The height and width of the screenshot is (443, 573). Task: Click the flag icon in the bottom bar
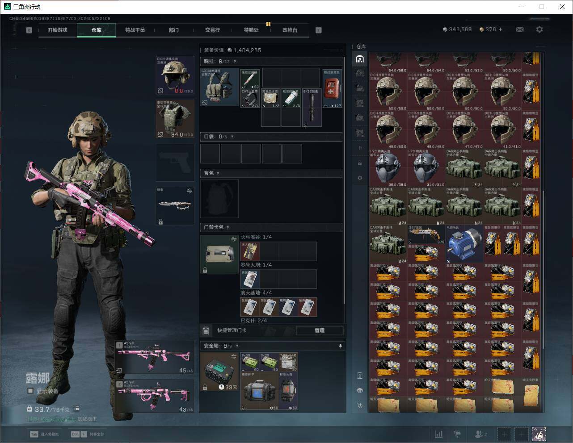(457, 434)
